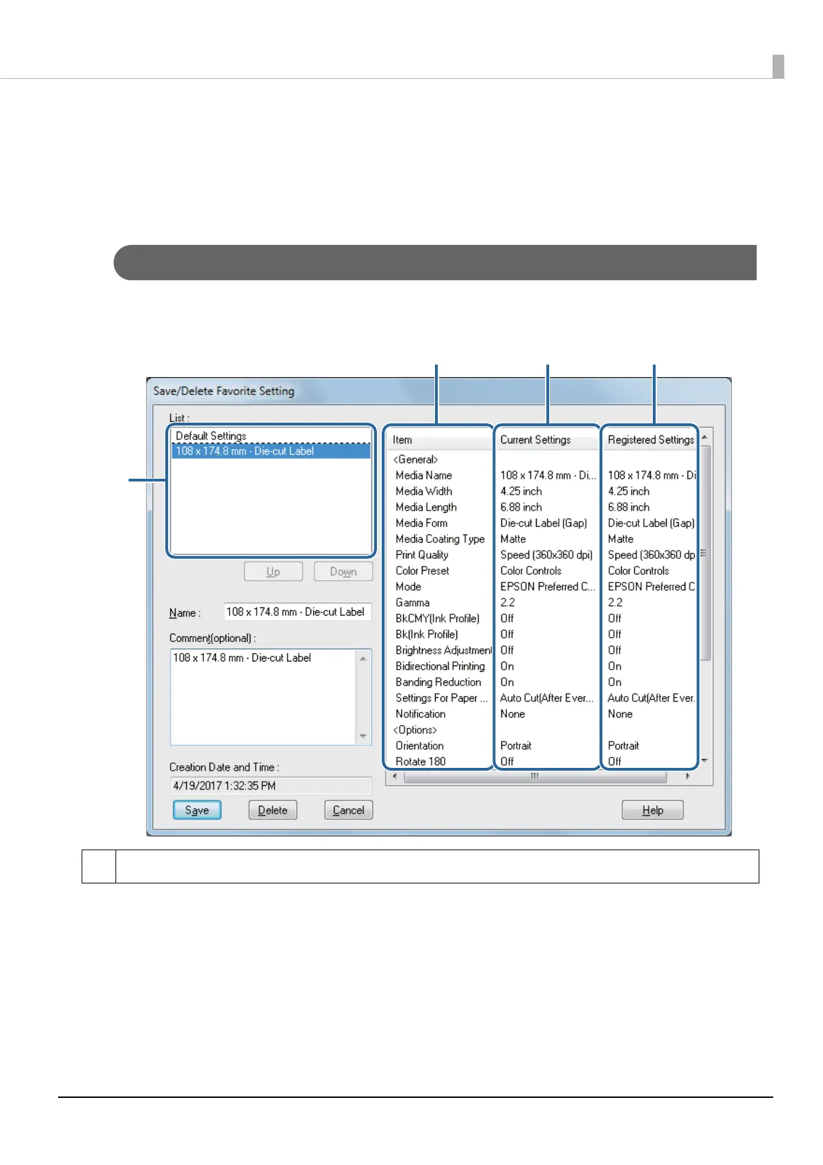Click inside the Comment text area

click(263, 697)
